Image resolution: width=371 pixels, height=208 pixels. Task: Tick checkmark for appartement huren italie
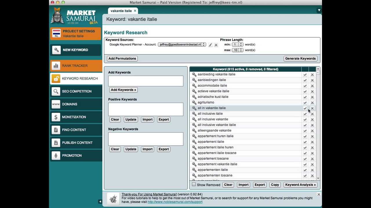(305, 136)
